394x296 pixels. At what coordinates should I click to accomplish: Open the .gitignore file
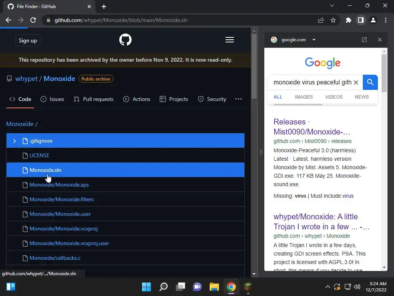(x=41, y=141)
